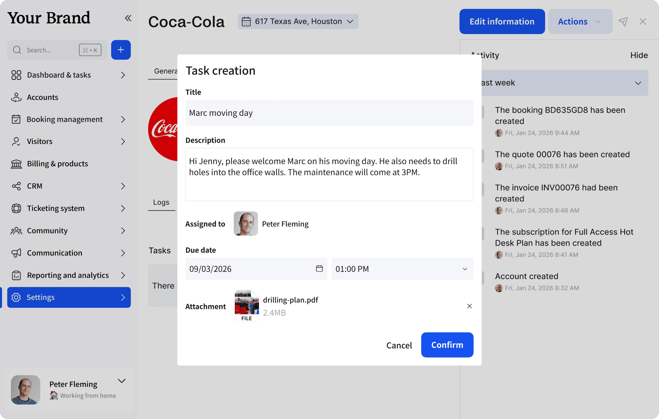This screenshot has height=419, width=659.
Task: Click the Ticketing system lifebuoy icon
Action: point(16,208)
